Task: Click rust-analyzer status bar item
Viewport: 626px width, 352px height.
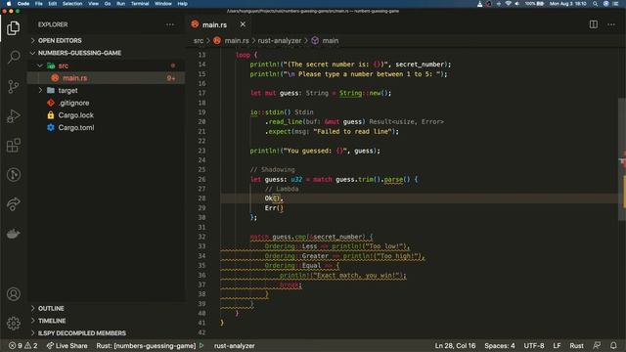Action: [x=234, y=345]
